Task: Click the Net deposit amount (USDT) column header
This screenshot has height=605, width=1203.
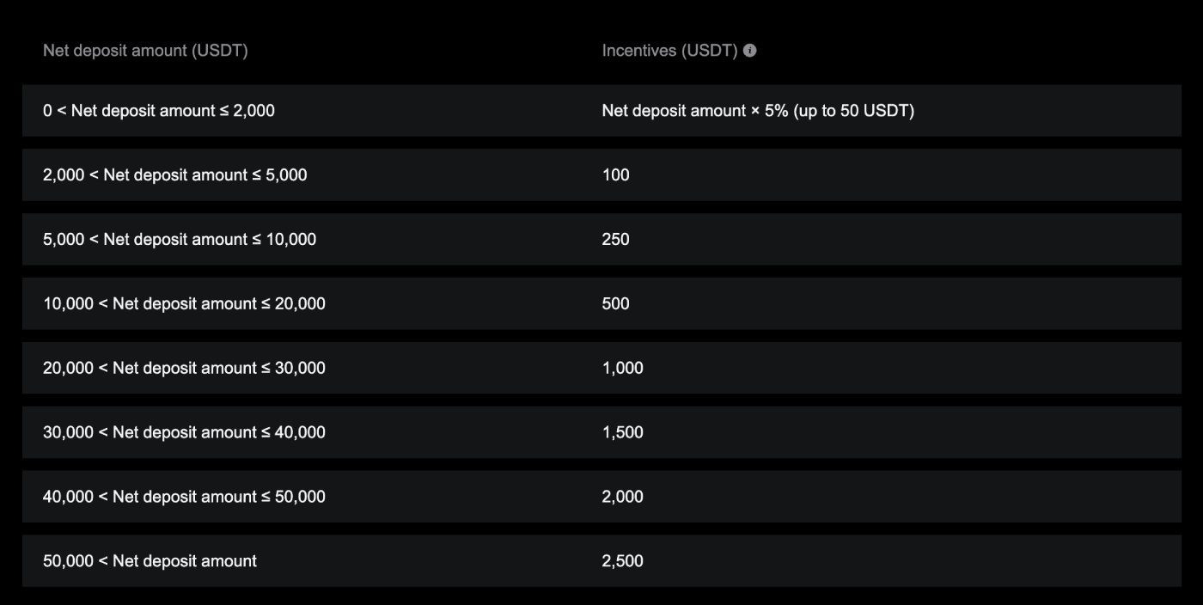Action: pos(145,51)
